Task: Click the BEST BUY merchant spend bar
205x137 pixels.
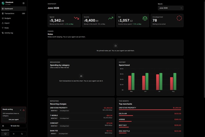Action: click(x=124, y=127)
